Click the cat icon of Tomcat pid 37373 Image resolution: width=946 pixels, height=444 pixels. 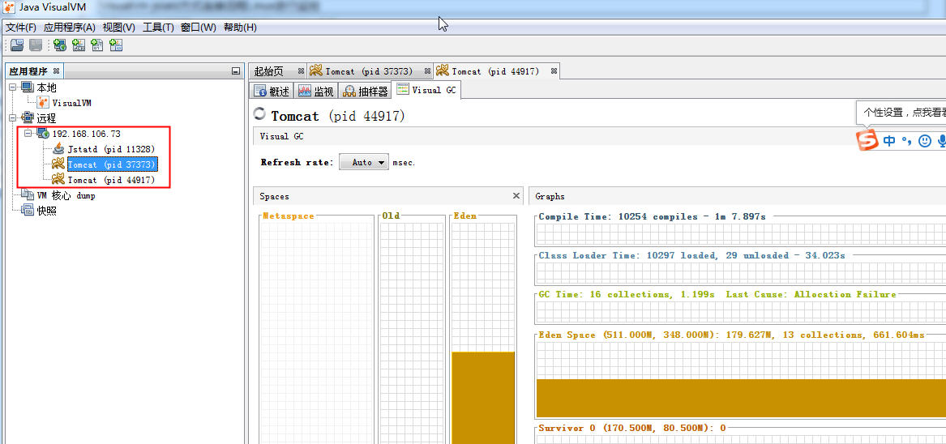(58, 164)
